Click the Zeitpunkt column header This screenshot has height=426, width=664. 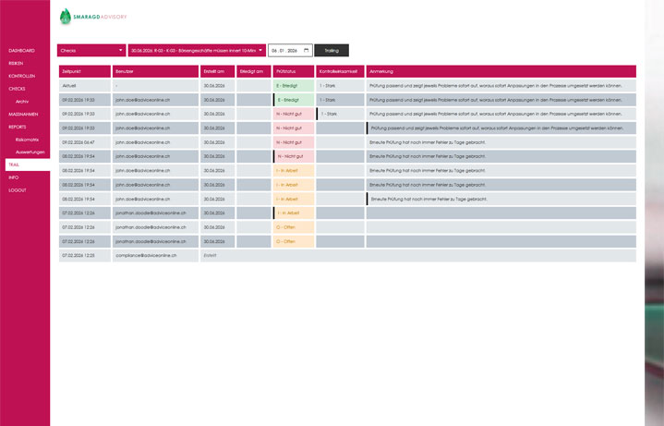pyautogui.click(x=83, y=71)
